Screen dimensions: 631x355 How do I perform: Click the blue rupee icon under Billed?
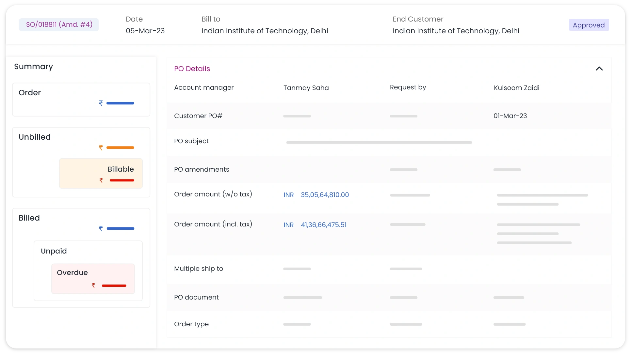tap(101, 228)
